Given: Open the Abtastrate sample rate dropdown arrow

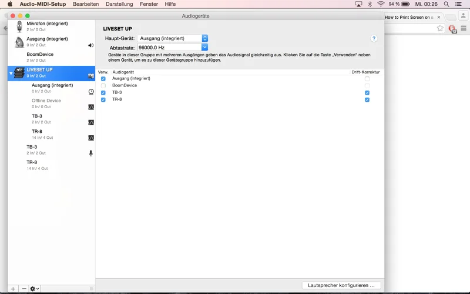Looking at the screenshot, I should coord(204,48).
